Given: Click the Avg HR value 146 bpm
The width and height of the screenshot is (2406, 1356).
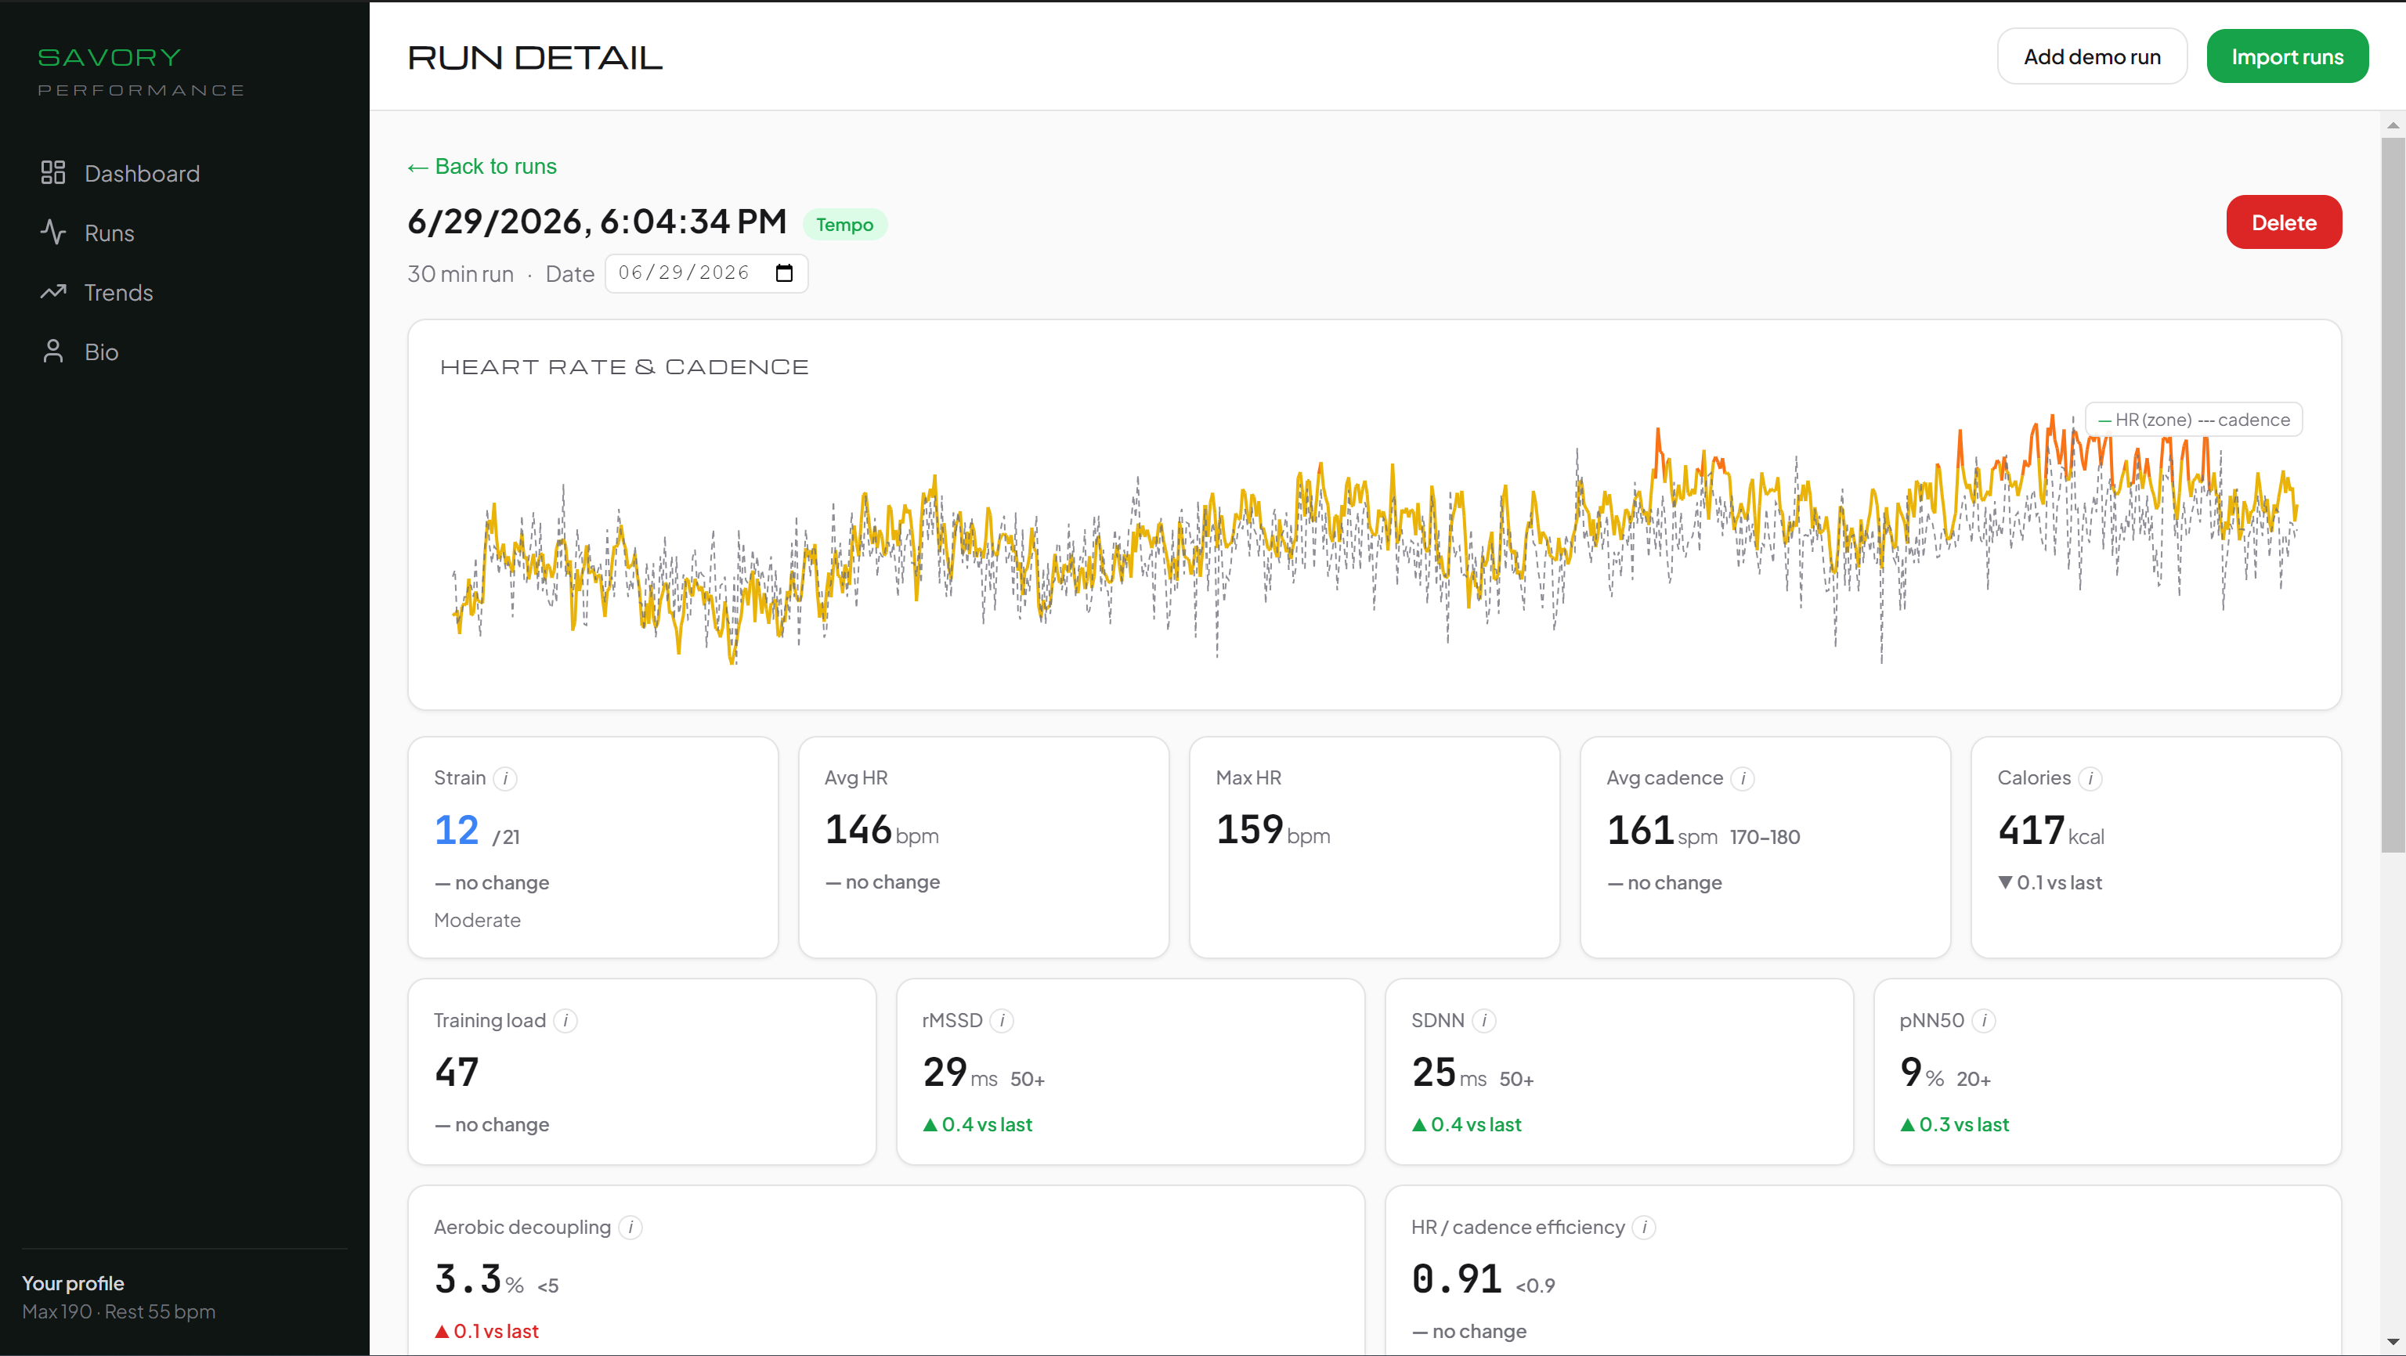Looking at the screenshot, I should click(x=882, y=829).
